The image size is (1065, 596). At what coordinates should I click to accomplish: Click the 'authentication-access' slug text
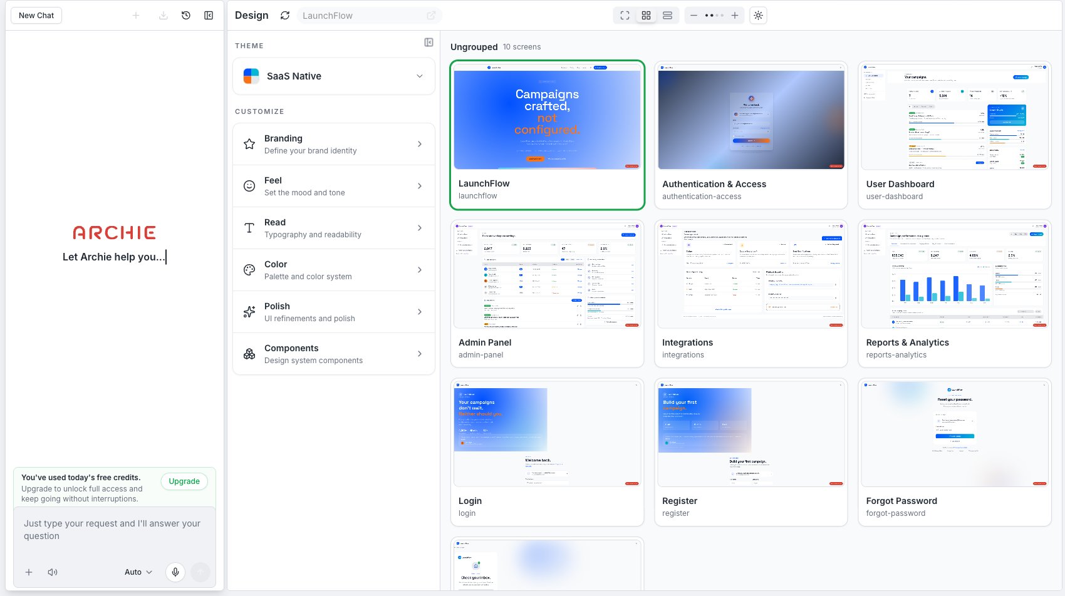pyautogui.click(x=702, y=197)
